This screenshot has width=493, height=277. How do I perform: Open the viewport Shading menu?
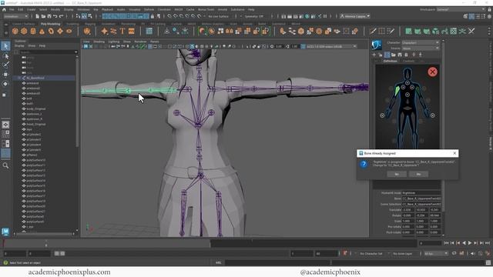99,42
